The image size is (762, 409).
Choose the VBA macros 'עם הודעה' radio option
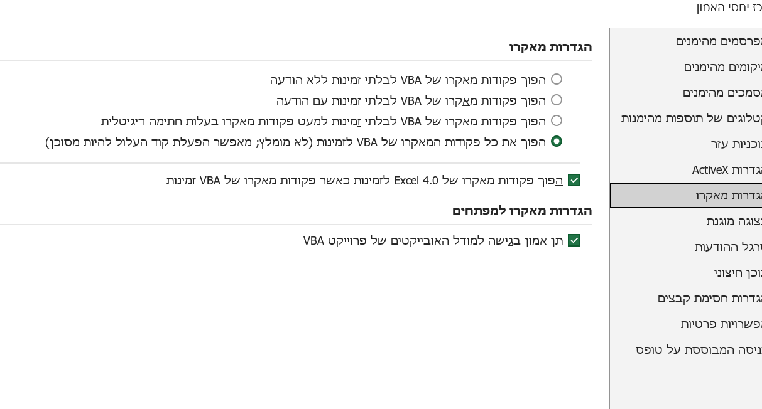[556, 100]
